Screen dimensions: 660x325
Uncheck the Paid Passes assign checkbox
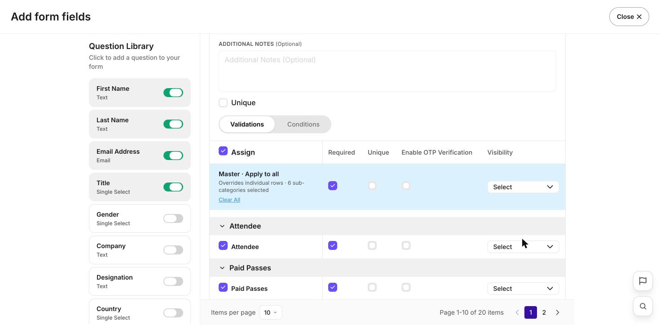point(223,287)
